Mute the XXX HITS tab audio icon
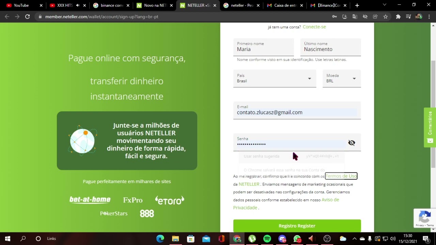436x245 pixels. click(x=78, y=5)
